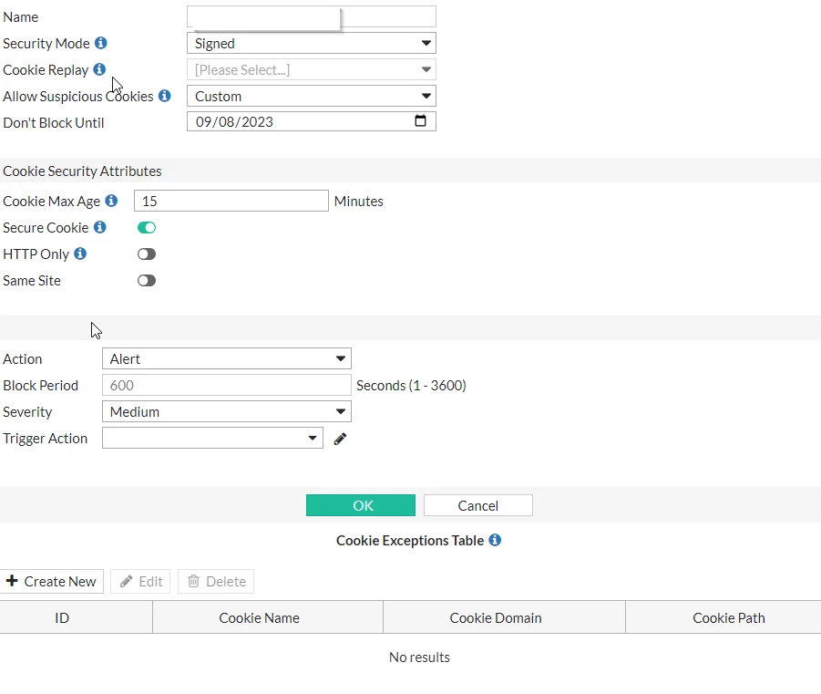
Task: Click the Delete button
Action: (x=216, y=581)
